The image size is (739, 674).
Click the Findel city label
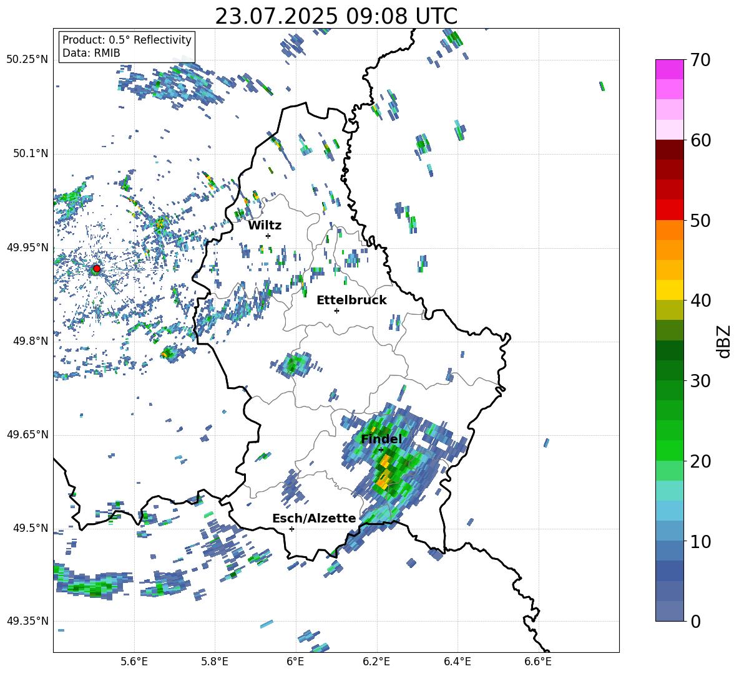(x=381, y=439)
